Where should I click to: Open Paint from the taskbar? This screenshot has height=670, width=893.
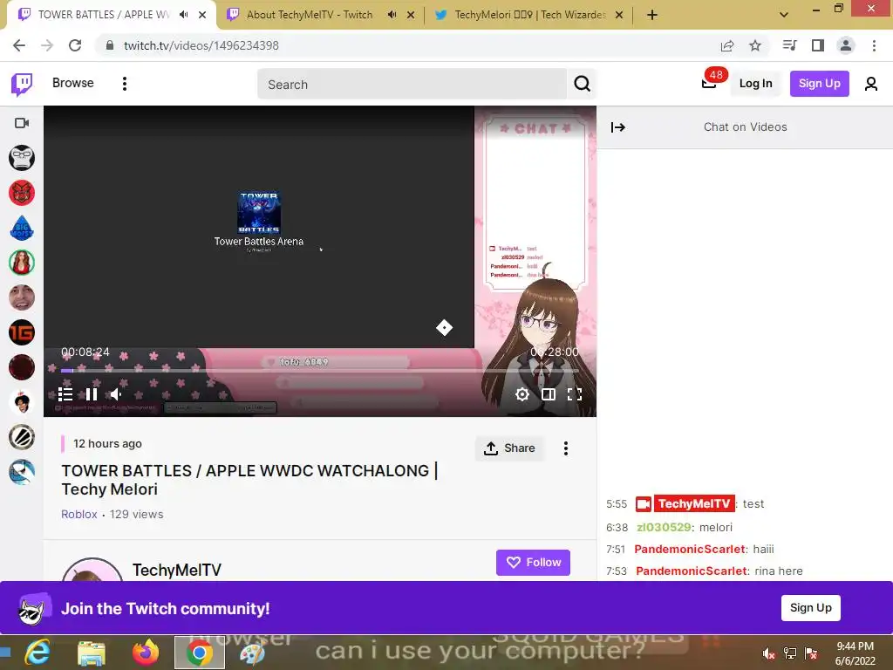pos(252,653)
